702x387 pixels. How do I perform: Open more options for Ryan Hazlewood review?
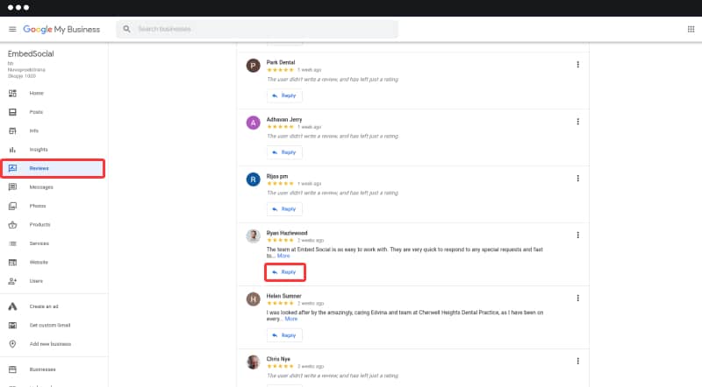click(578, 235)
